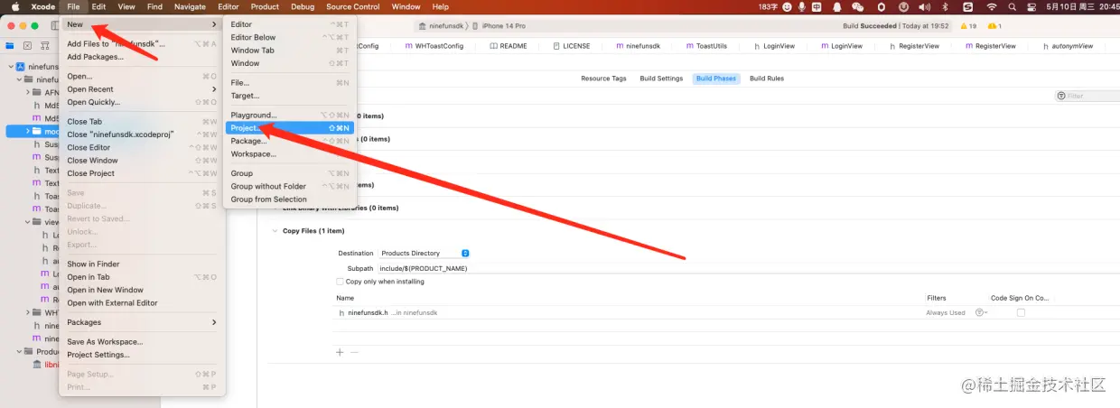Choose Project... from the New submenu

(x=290, y=128)
